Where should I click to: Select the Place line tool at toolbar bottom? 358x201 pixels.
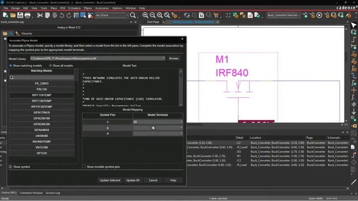[x=354, y=182]
